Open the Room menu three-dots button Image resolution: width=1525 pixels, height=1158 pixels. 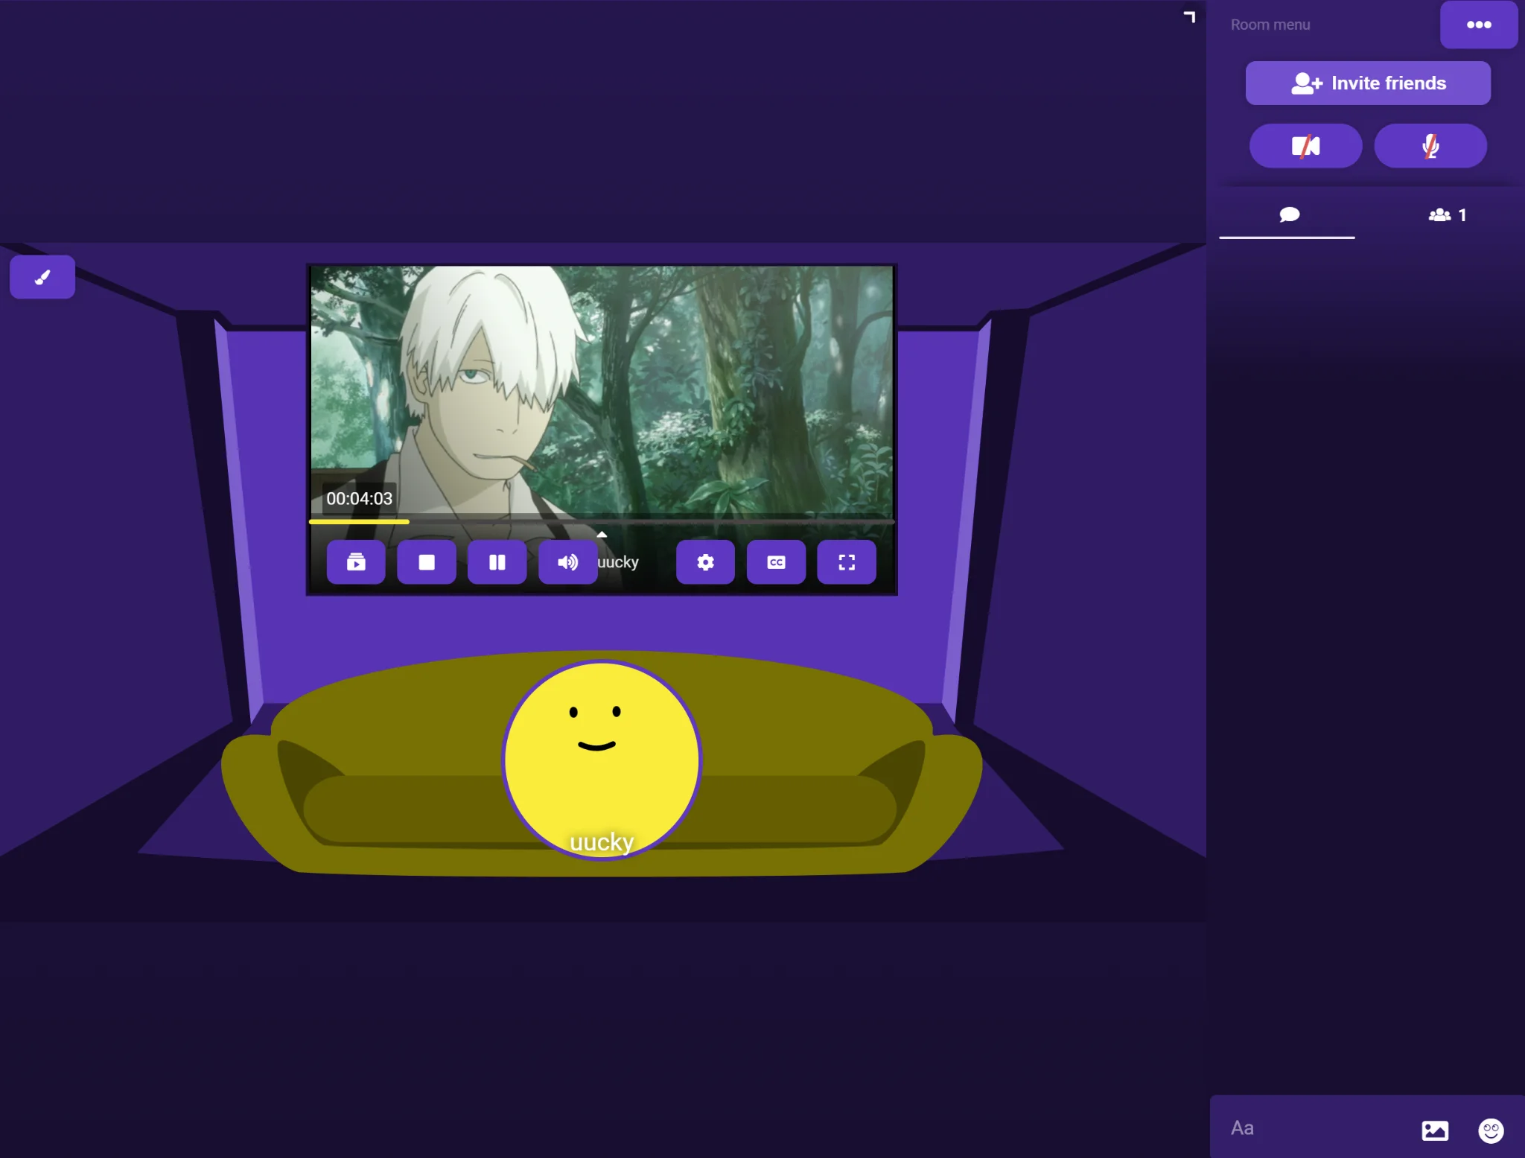tap(1478, 25)
